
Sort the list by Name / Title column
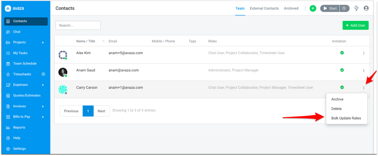(86, 41)
